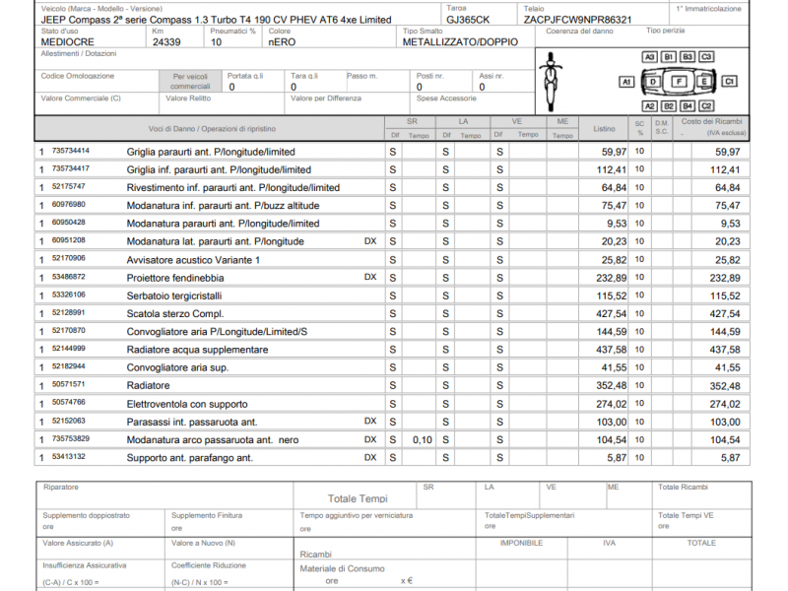Click "Proiettore fendinebbia" description

(175, 278)
